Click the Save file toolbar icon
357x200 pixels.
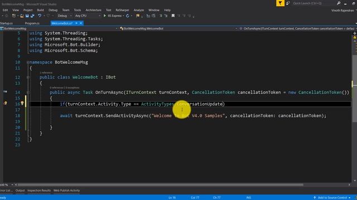[x=27, y=16]
